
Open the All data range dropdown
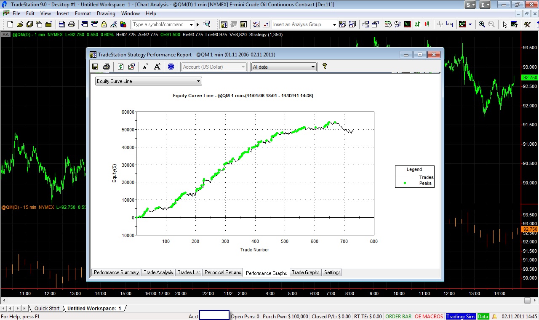tap(283, 67)
